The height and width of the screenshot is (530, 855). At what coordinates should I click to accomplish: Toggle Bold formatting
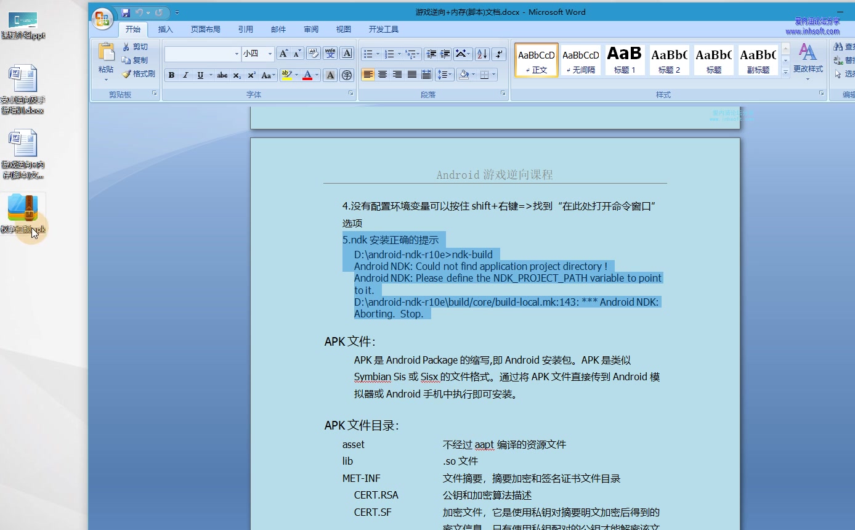[x=172, y=75]
